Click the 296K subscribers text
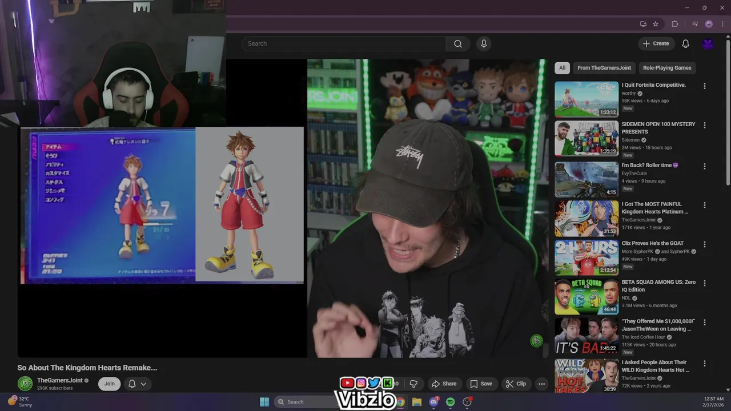731x411 pixels. tap(55, 388)
